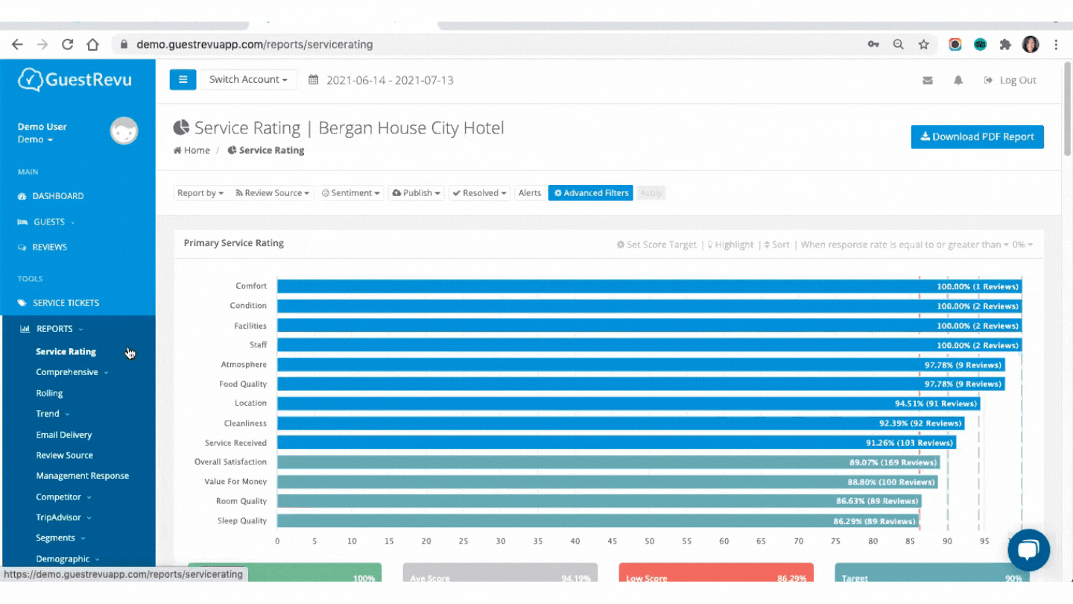This screenshot has width=1073, height=604.
Task: Click the Overall Satisfaction rating bar
Action: click(608, 462)
